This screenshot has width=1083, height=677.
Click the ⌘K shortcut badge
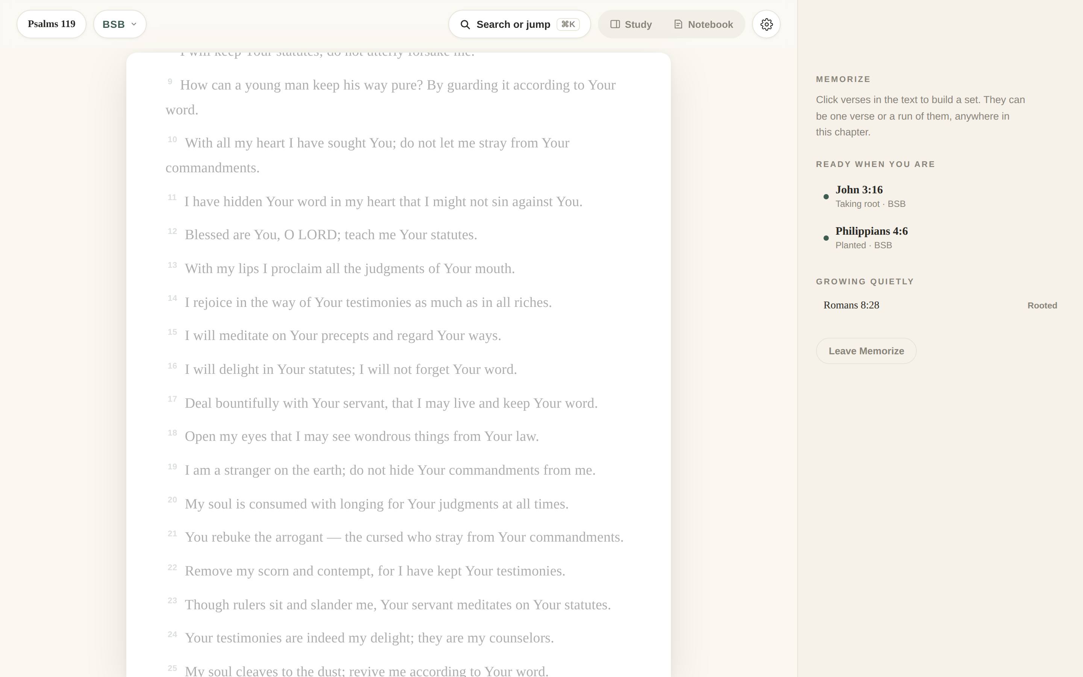568,24
